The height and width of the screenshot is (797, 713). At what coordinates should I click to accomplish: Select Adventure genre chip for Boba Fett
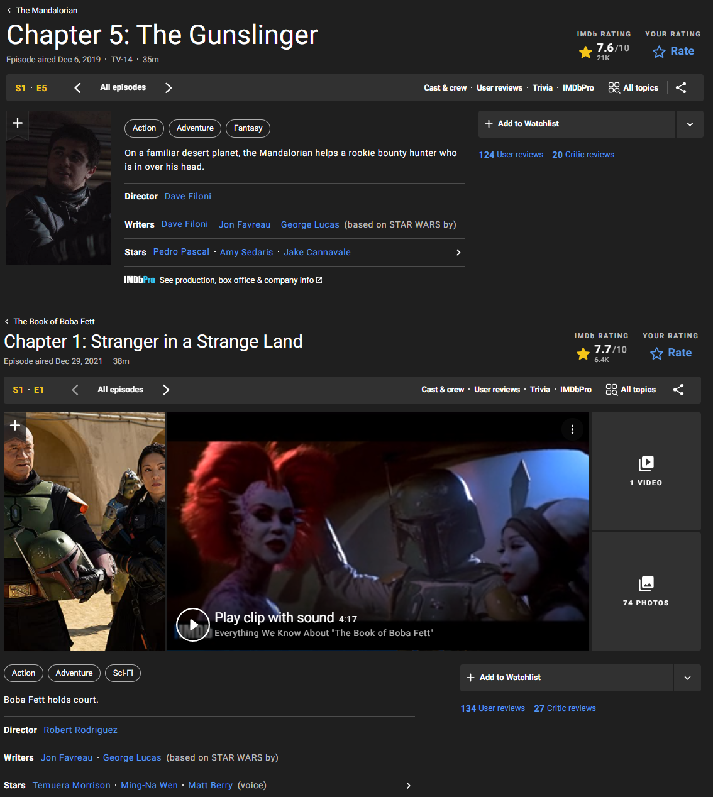tap(74, 673)
